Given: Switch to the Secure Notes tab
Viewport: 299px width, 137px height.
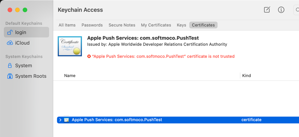Looking at the screenshot, I should tap(122, 25).
